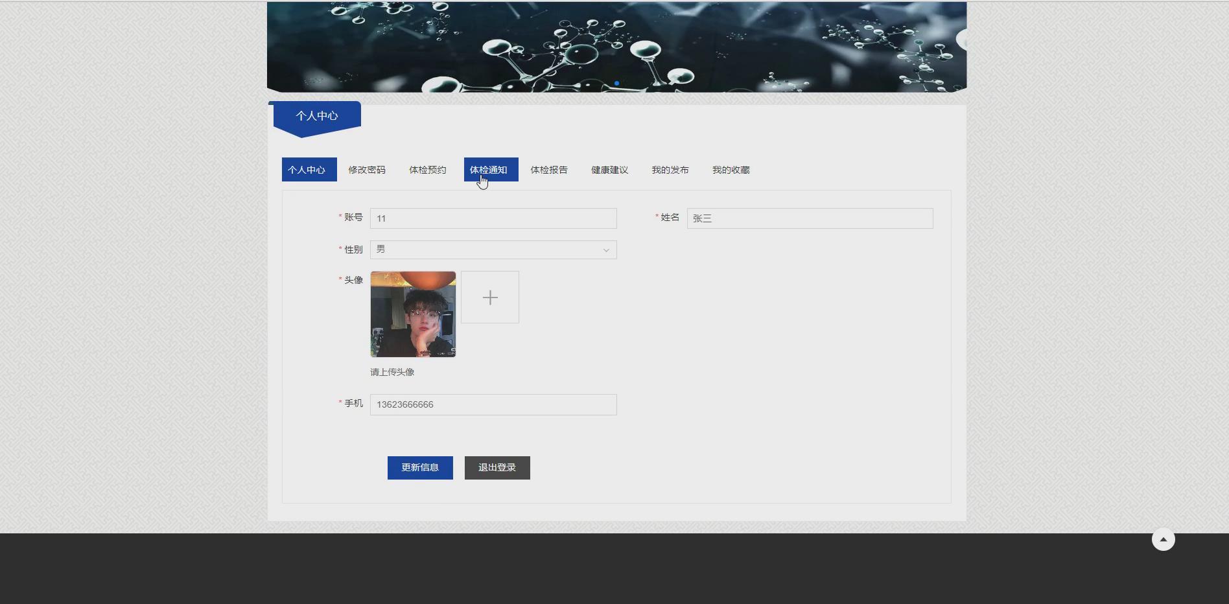Open the 体检预约 tab
The width and height of the screenshot is (1229, 604).
(428, 169)
